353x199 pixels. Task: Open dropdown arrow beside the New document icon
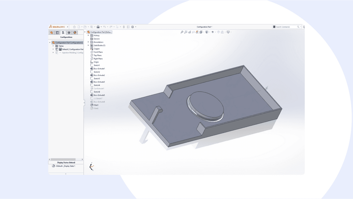pyautogui.click(x=82, y=27)
